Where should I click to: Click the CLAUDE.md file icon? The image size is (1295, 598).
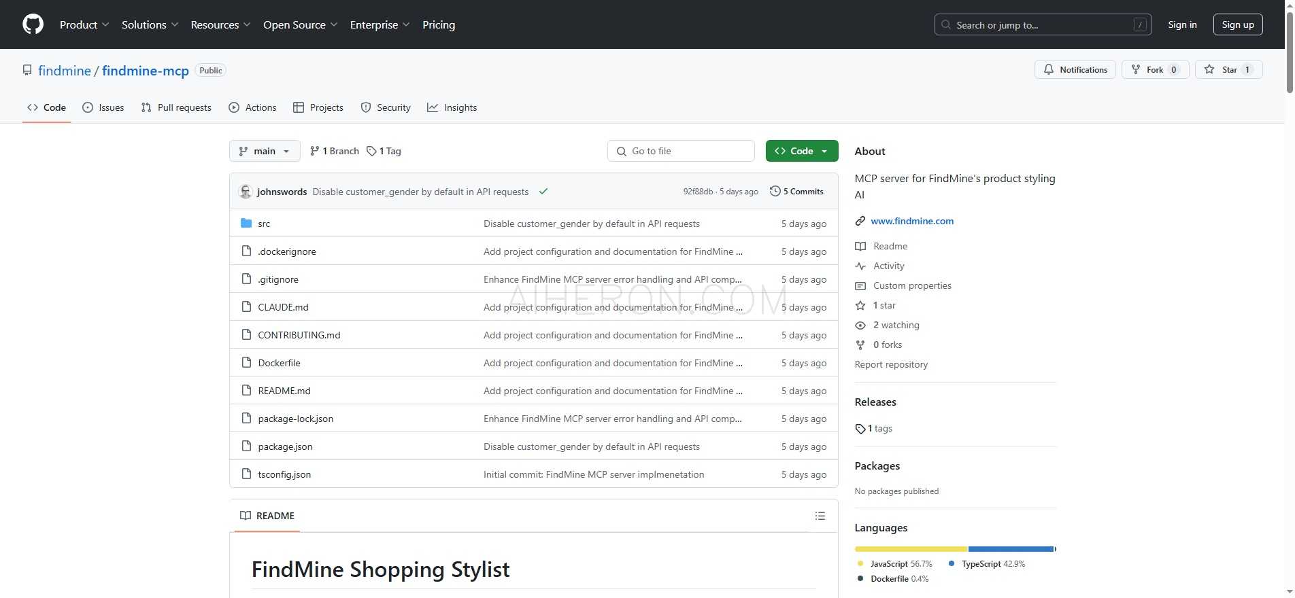point(246,307)
